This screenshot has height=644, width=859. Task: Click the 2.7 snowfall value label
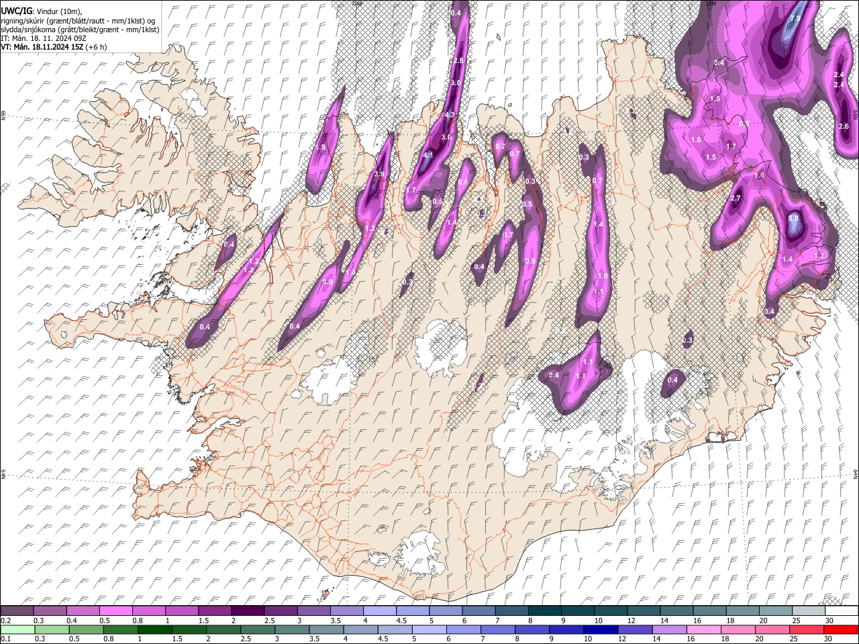tap(736, 199)
